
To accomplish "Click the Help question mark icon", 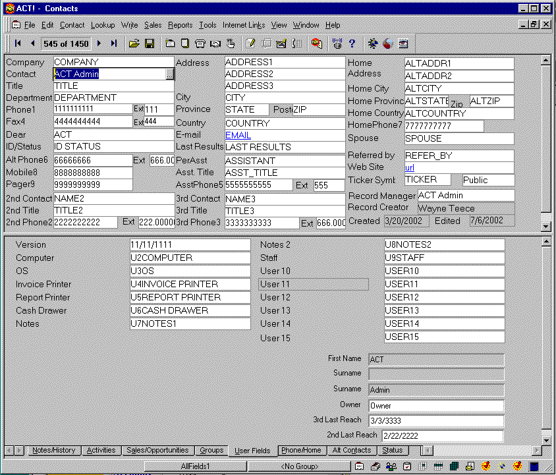I will tap(352, 43).
